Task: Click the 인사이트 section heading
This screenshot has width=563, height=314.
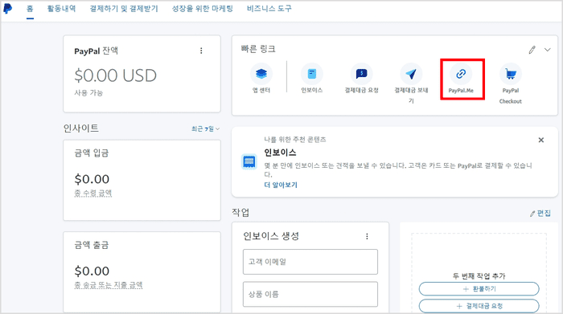Action: click(x=81, y=128)
